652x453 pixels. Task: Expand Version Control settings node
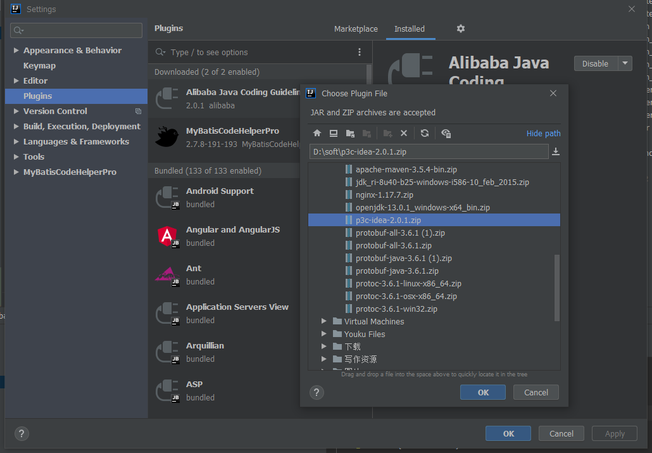(16, 111)
